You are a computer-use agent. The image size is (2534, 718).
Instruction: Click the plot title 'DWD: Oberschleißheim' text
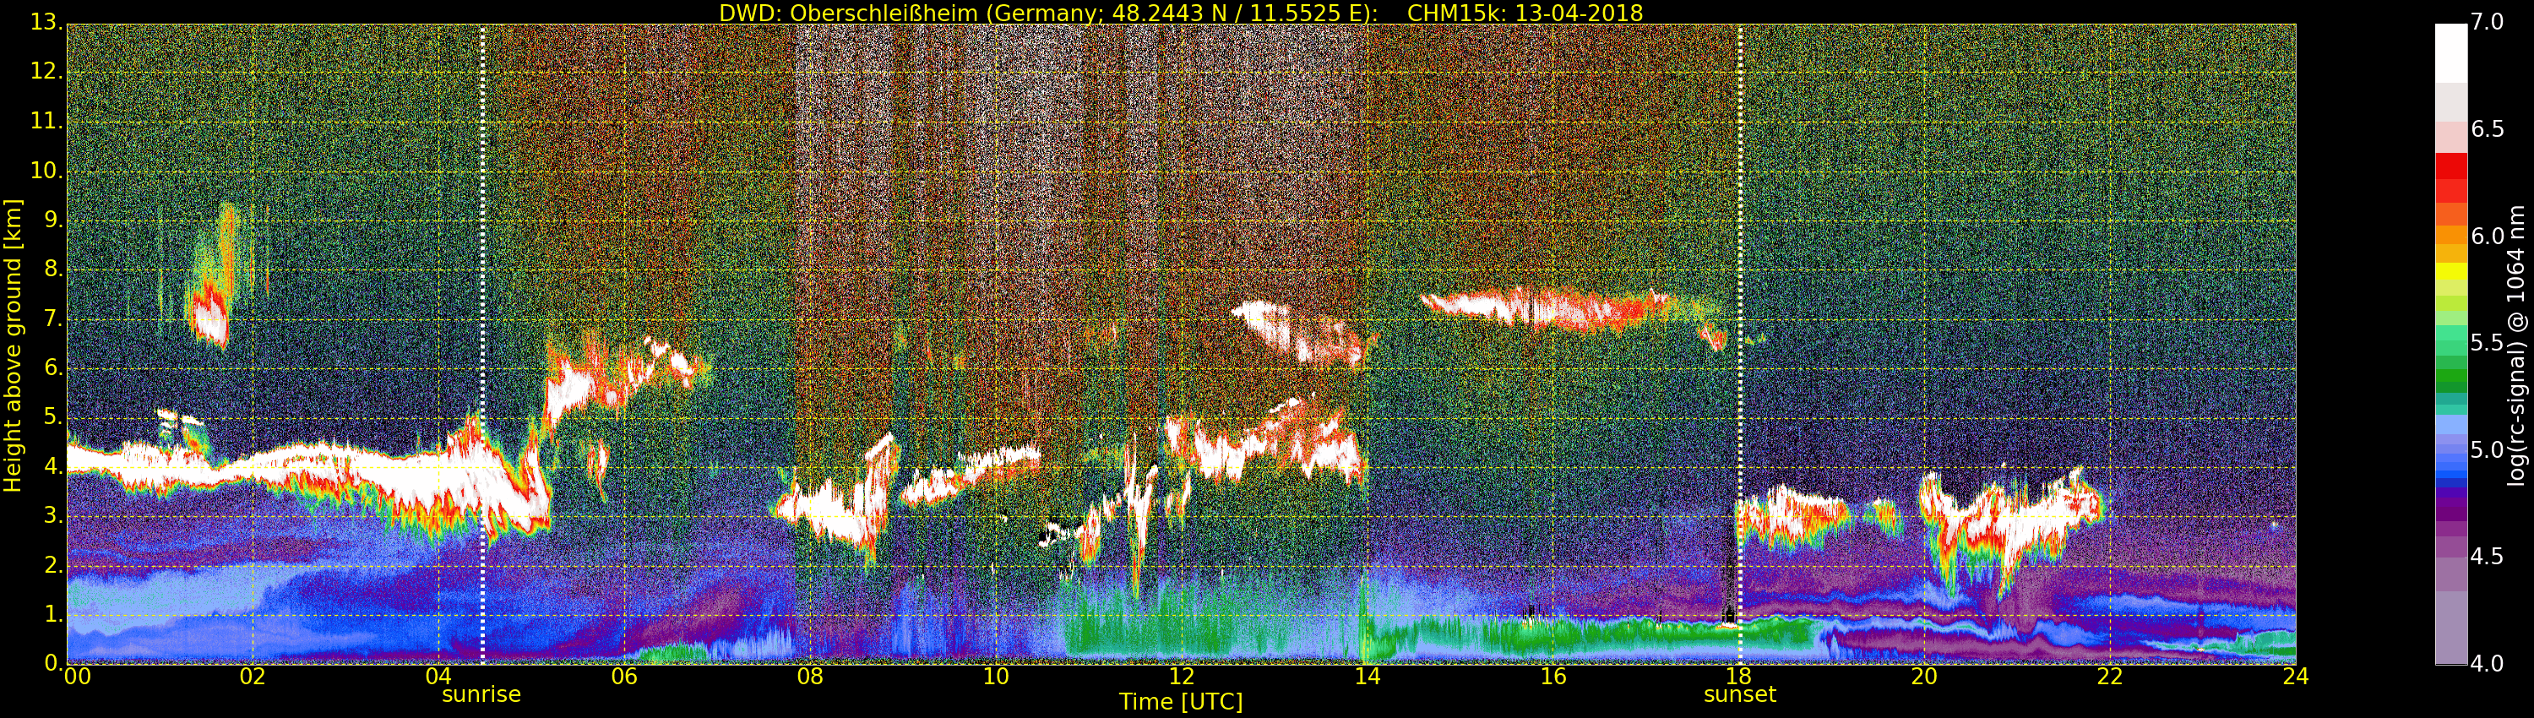(x=848, y=13)
